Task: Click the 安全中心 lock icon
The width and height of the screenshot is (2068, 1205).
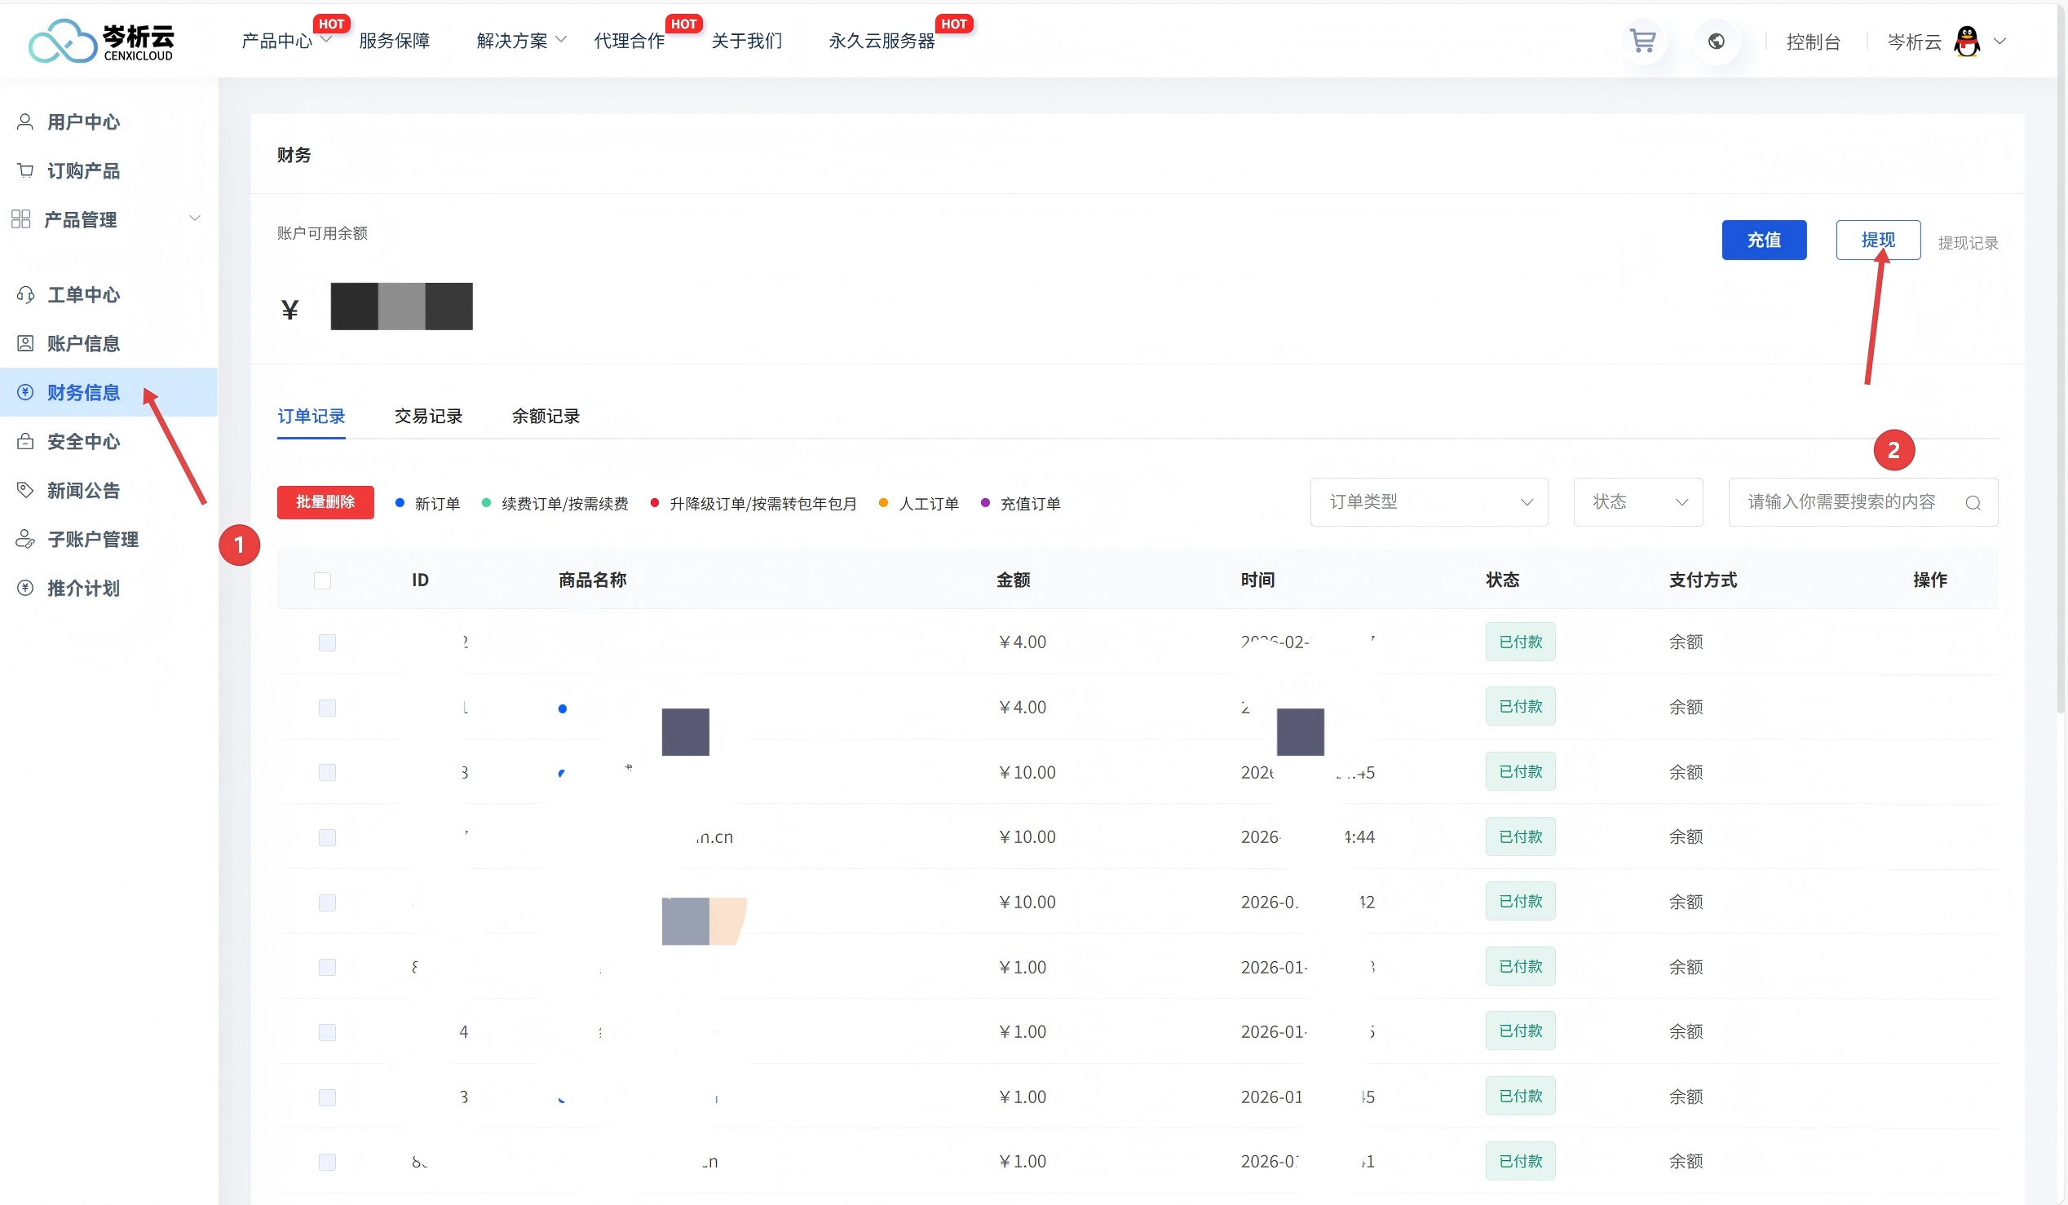Action: 25,441
